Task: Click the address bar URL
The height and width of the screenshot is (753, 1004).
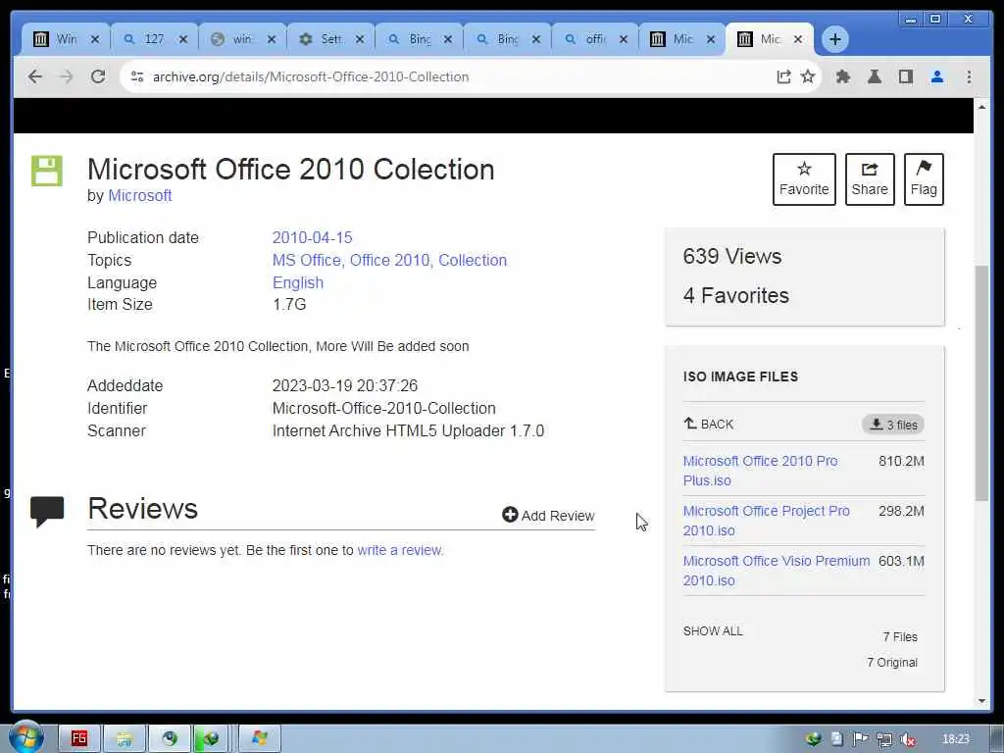Action: pyautogui.click(x=311, y=76)
